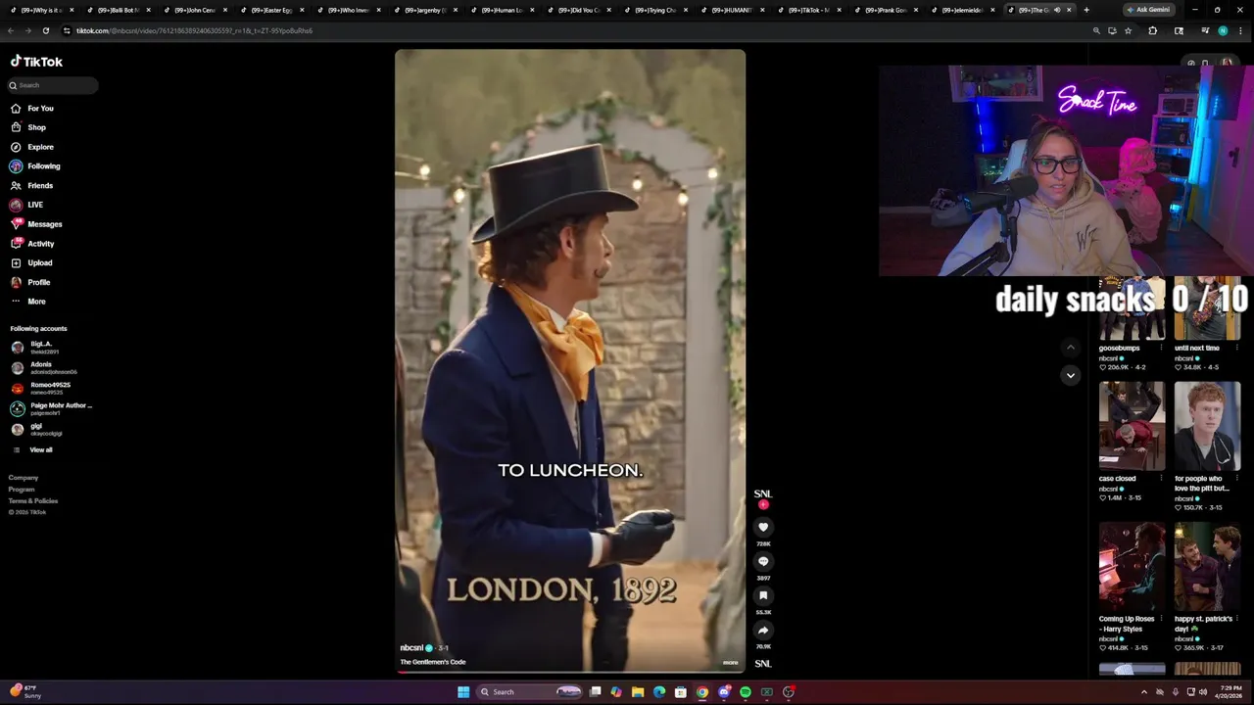Open Chrome profile avatar N
Screen dimensions: 1254x705
point(1223,30)
